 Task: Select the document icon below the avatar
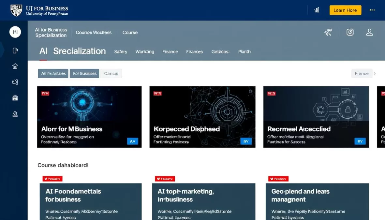click(x=15, y=50)
